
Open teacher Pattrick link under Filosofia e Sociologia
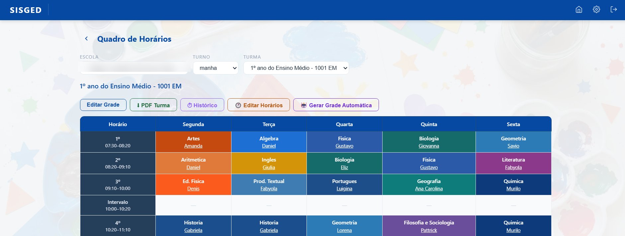click(429, 230)
